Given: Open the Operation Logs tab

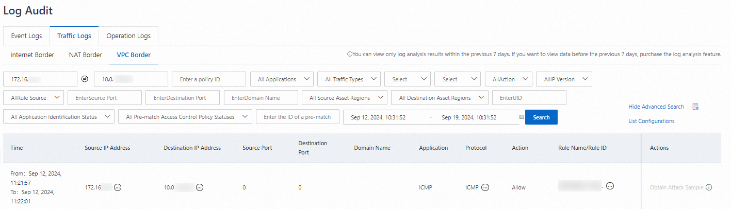Looking at the screenshot, I should (x=128, y=36).
